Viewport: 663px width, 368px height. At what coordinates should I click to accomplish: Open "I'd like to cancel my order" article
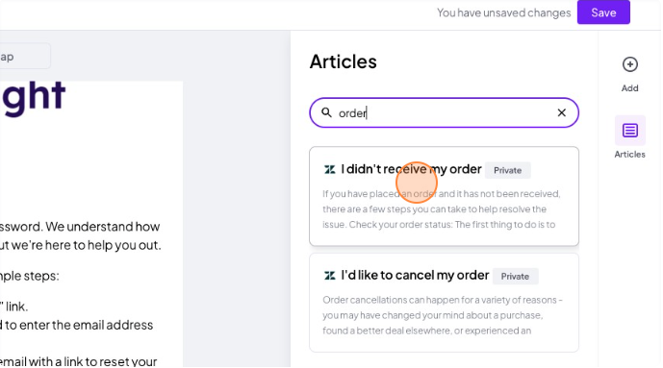[x=415, y=275]
